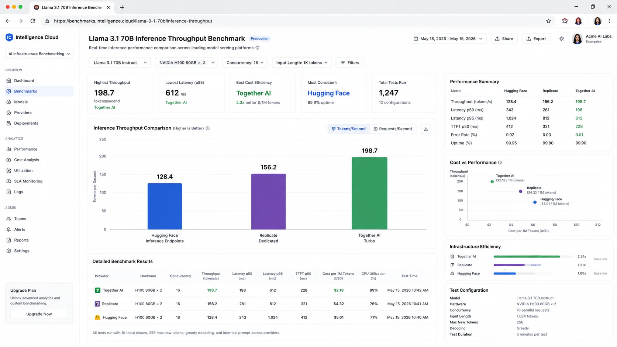Open Cost Analysis in the sidebar
This screenshot has height=347, width=617.
(x=39, y=160)
